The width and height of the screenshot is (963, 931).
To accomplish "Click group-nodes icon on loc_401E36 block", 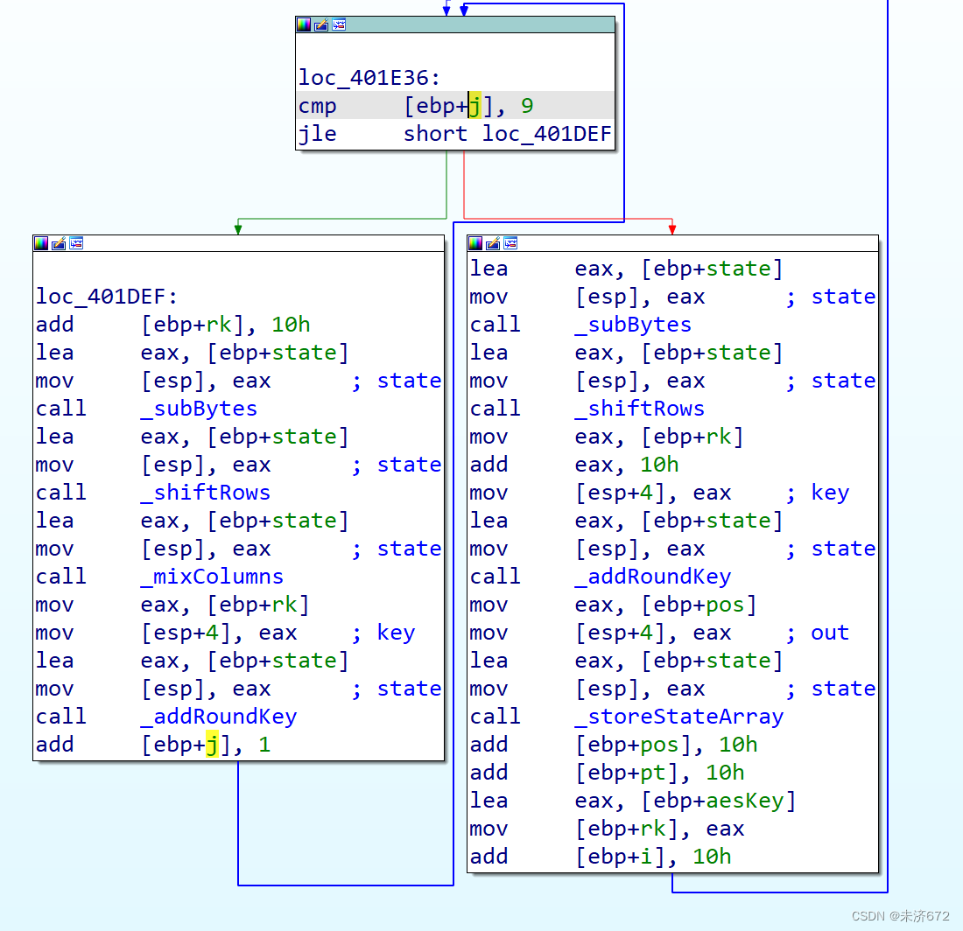I will tap(339, 24).
